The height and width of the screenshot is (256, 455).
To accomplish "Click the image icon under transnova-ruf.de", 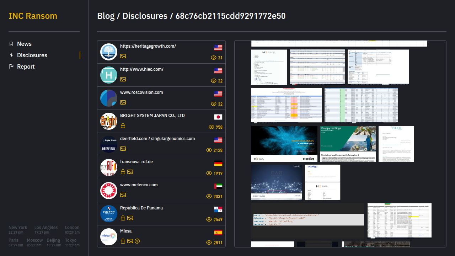I will 130,172.
